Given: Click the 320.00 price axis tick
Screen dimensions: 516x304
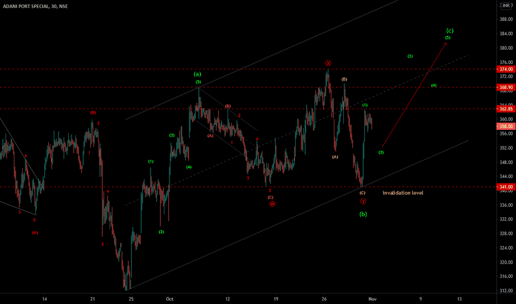Looking at the screenshot, I should tap(506, 262).
